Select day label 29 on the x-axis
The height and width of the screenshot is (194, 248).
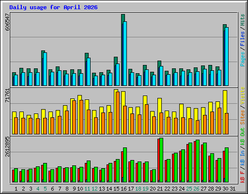point(218,189)
